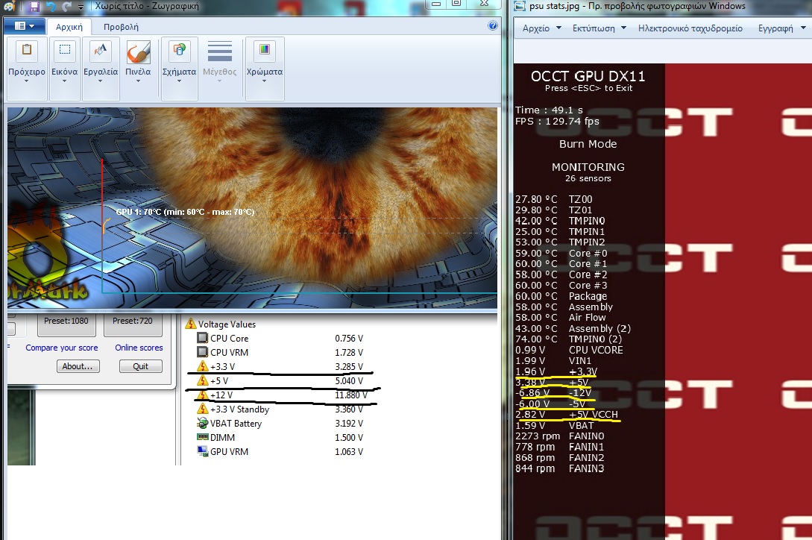This screenshot has height=540, width=812.
Task: Click the DIMM memory icon
Action: tap(203, 437)
